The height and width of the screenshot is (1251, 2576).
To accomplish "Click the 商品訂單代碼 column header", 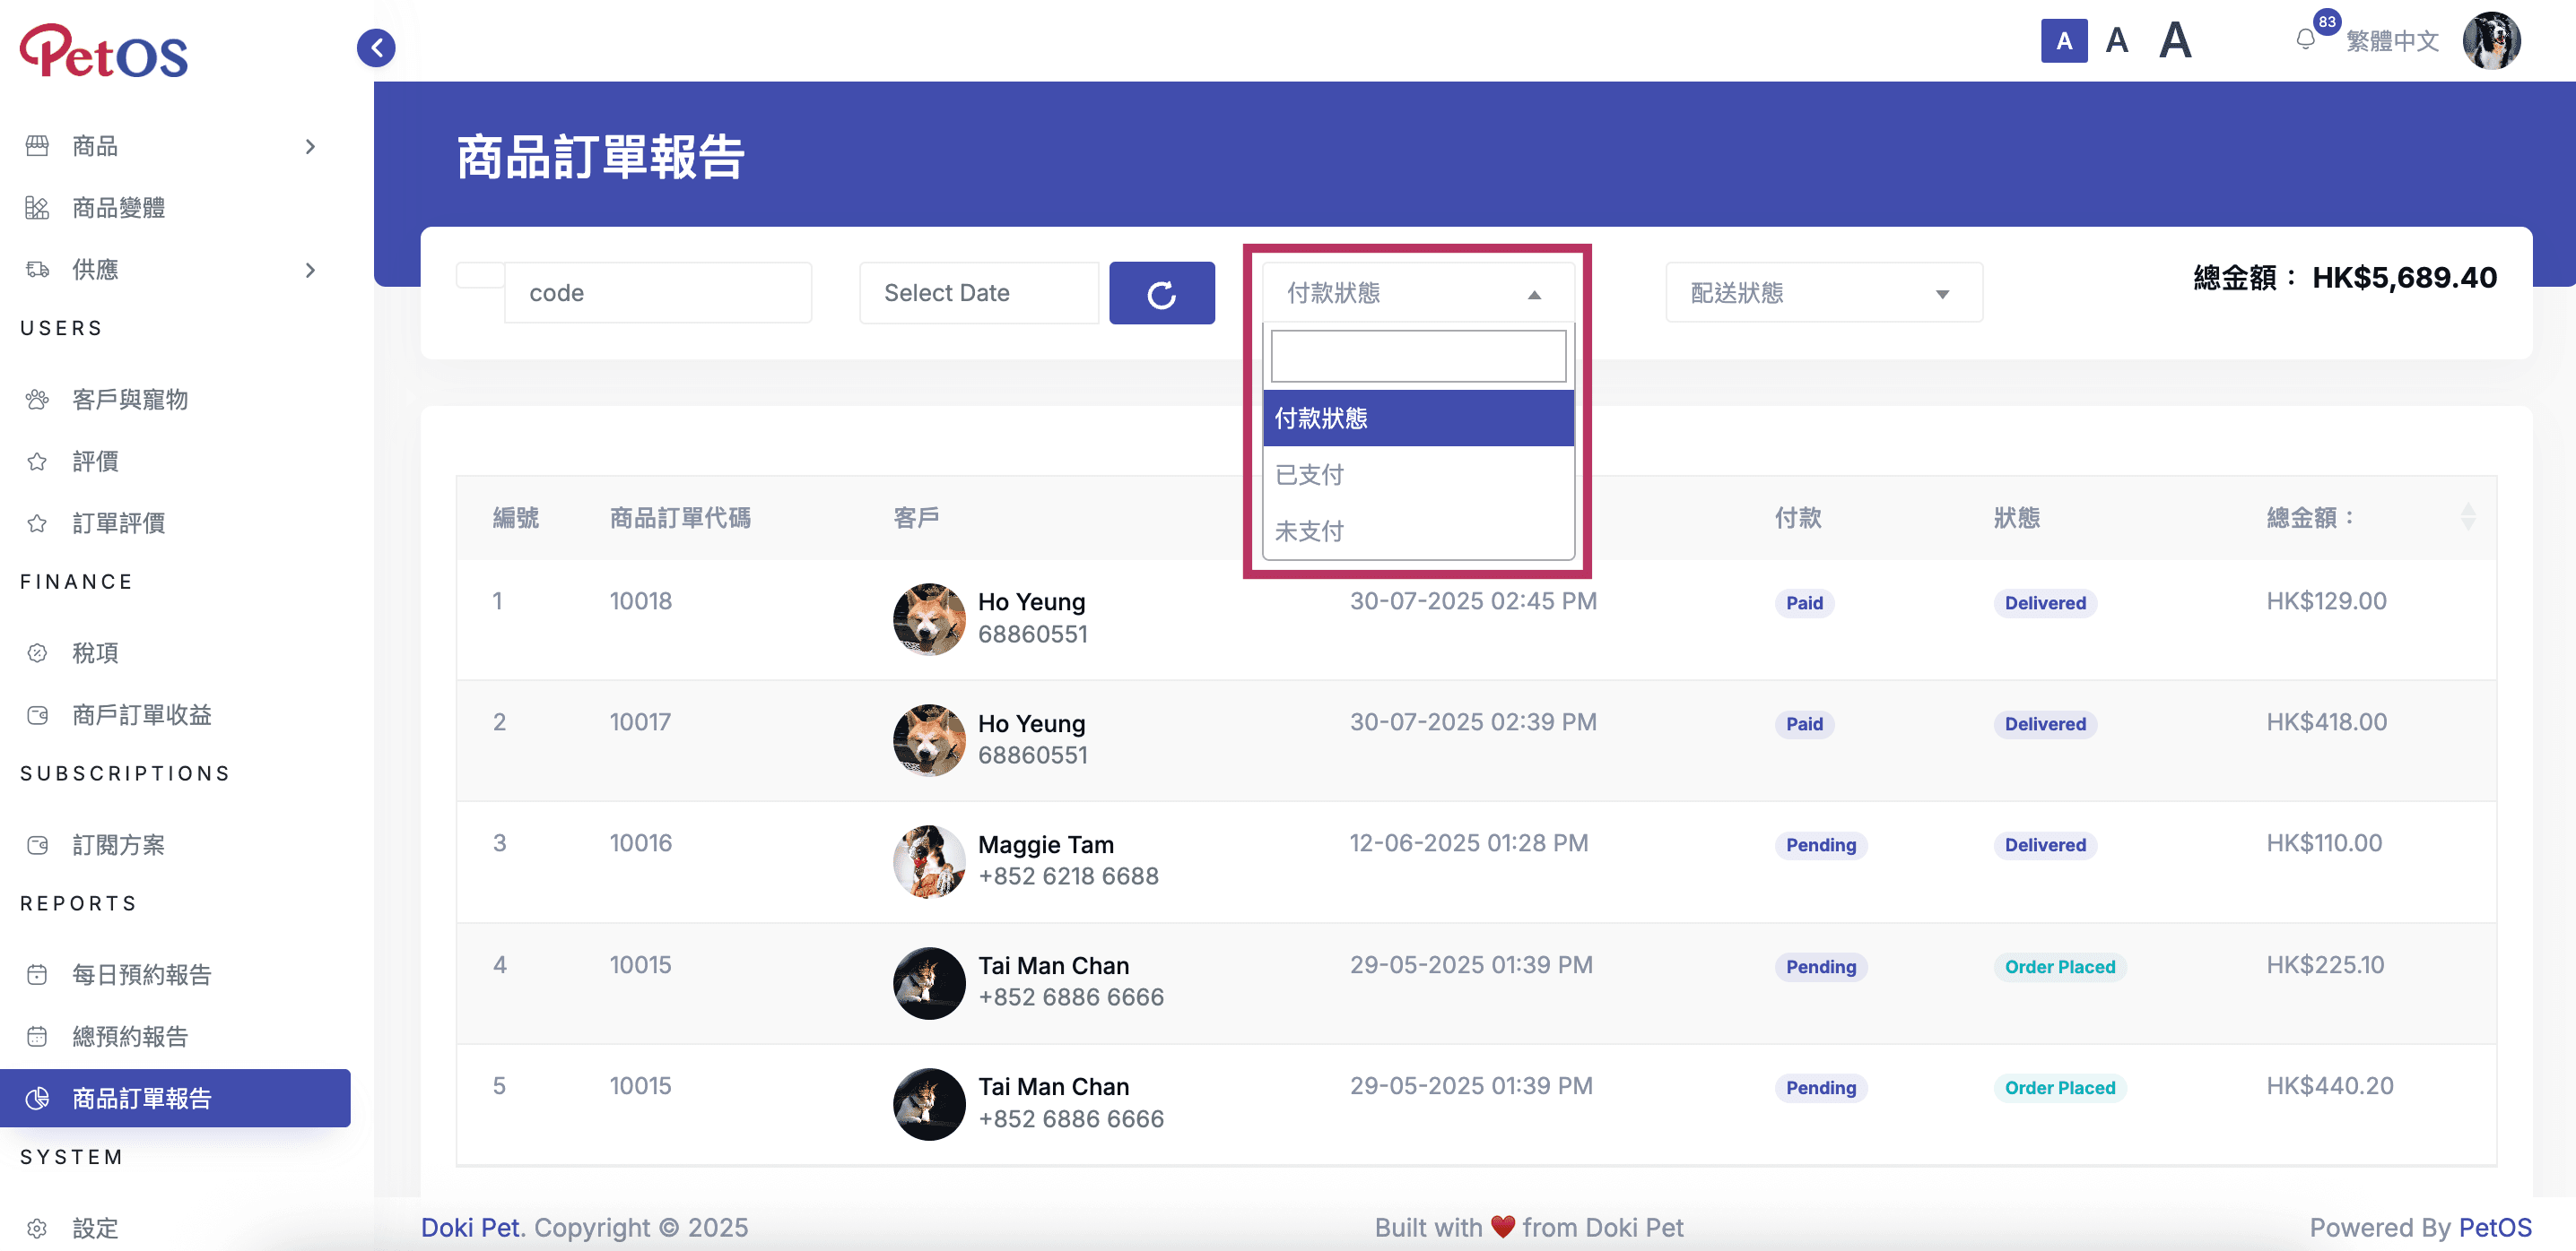I will [680, 518].
